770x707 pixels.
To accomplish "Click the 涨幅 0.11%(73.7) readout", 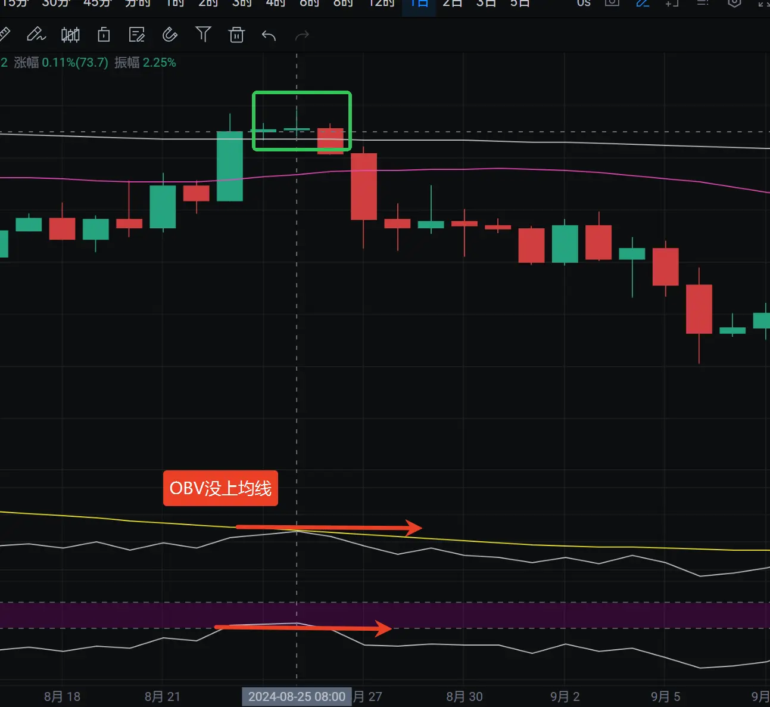I will pos(61,63).
